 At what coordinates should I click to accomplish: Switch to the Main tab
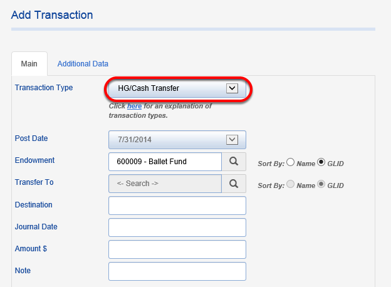click(x=29, y=64)
